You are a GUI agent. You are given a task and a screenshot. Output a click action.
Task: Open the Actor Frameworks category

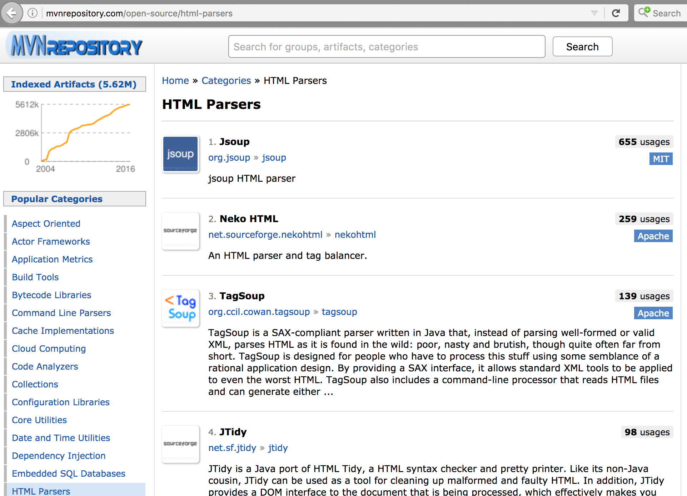[x=51, y=241]
